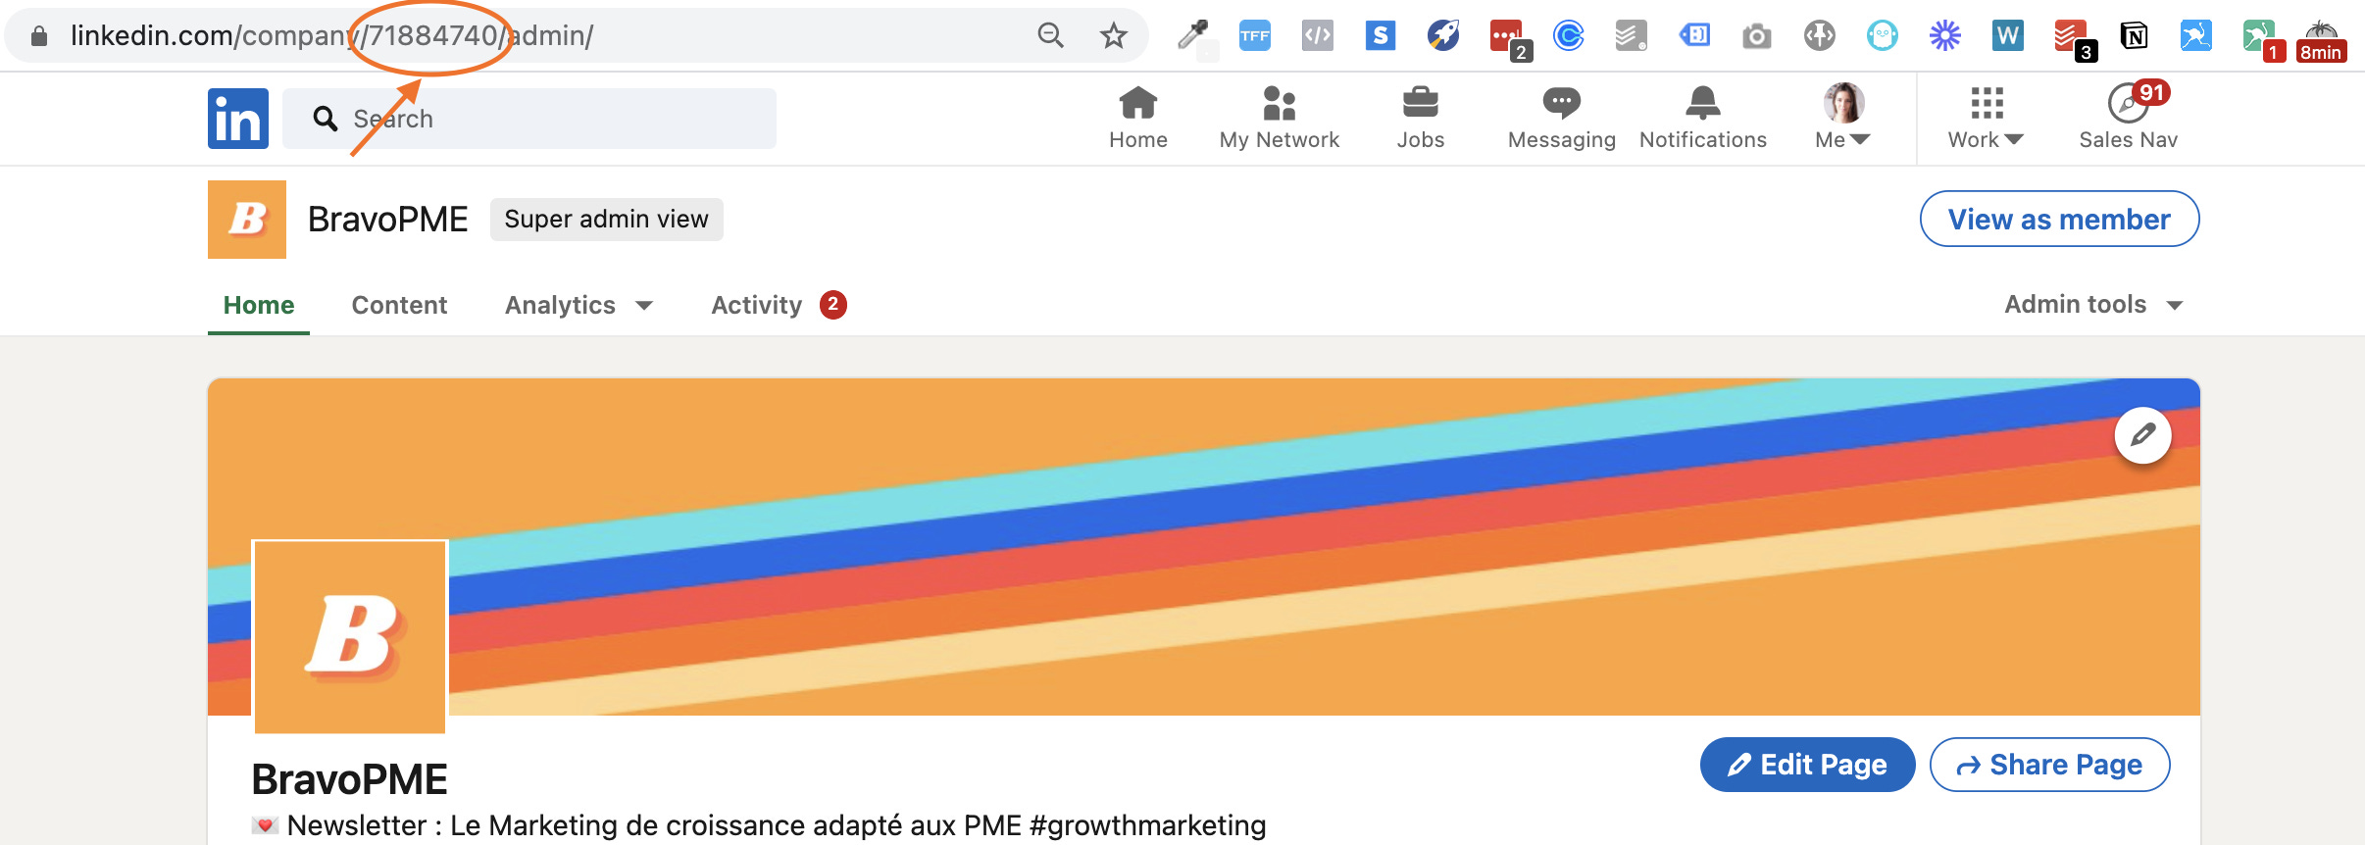
Task: Go to Jobs briefcase icon
Action: click(1421, 103)
